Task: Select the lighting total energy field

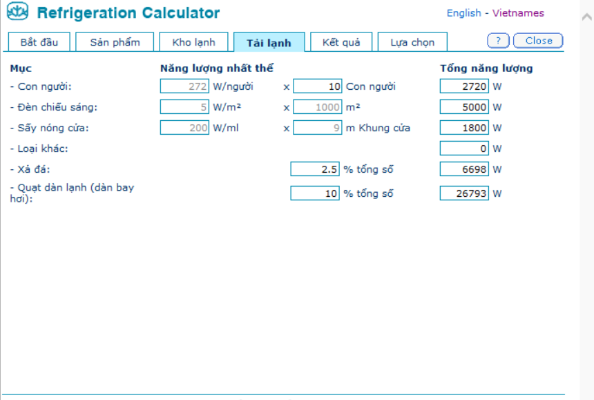Action: coord(464,107)
